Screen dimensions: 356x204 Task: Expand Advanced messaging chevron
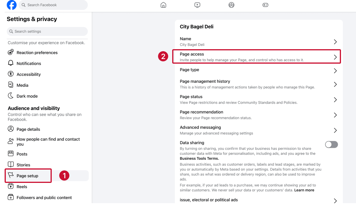(335, 130)
